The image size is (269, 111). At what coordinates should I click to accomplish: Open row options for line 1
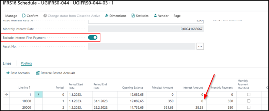pos(38,95)
